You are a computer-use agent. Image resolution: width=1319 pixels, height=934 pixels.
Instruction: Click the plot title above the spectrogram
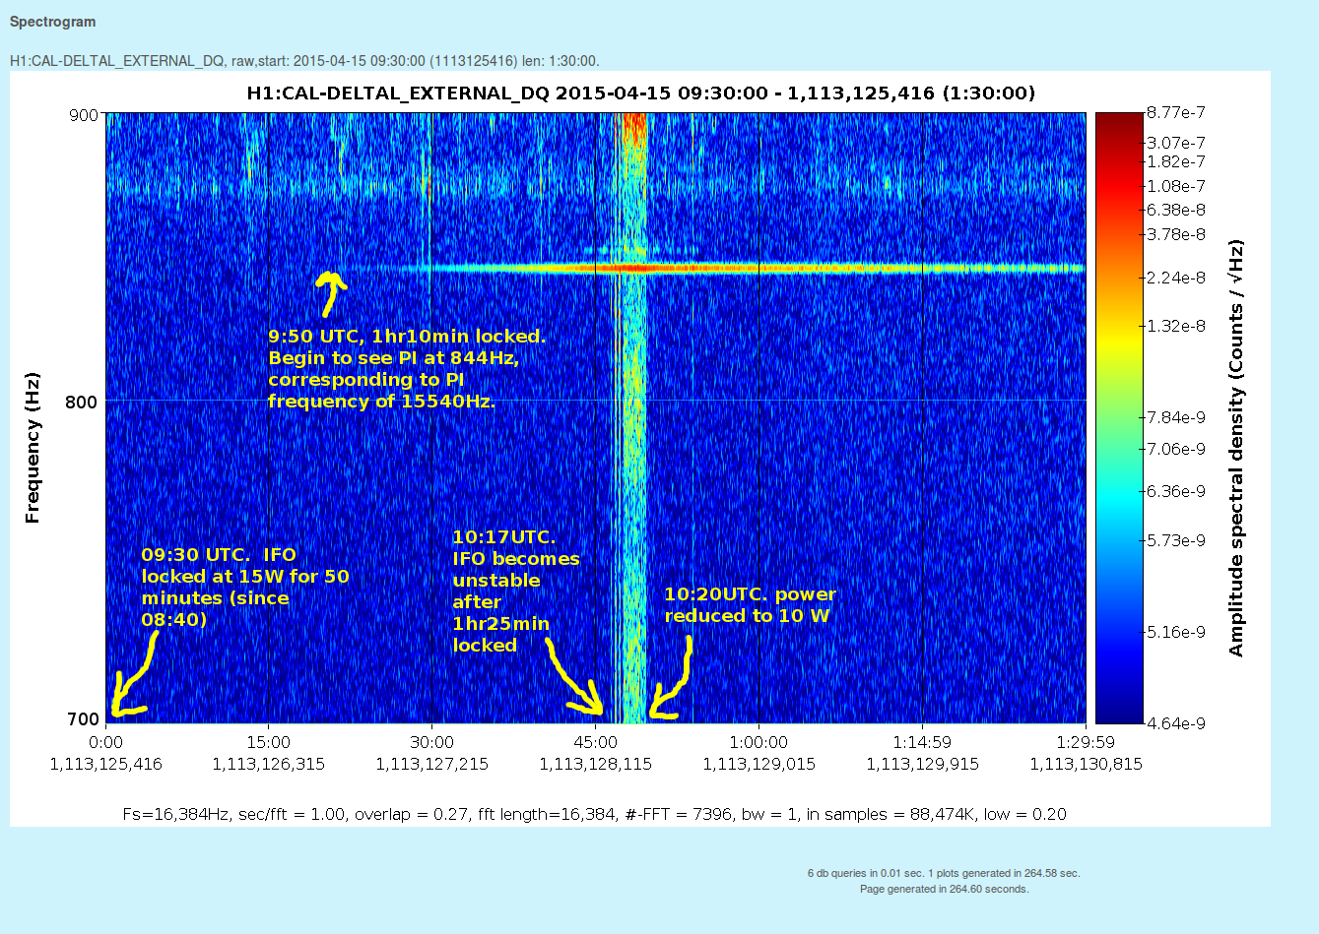click(x=640, y=93)
